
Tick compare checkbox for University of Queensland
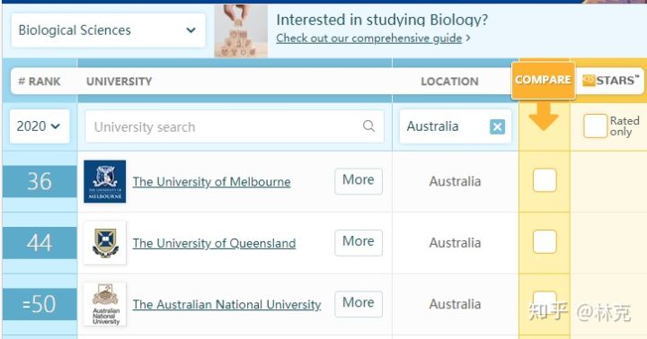pos(545,242)
